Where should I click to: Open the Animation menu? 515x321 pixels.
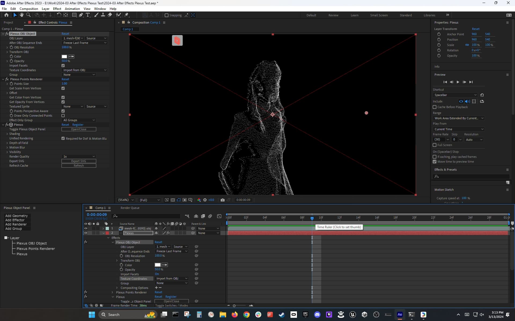click(72, 9)
